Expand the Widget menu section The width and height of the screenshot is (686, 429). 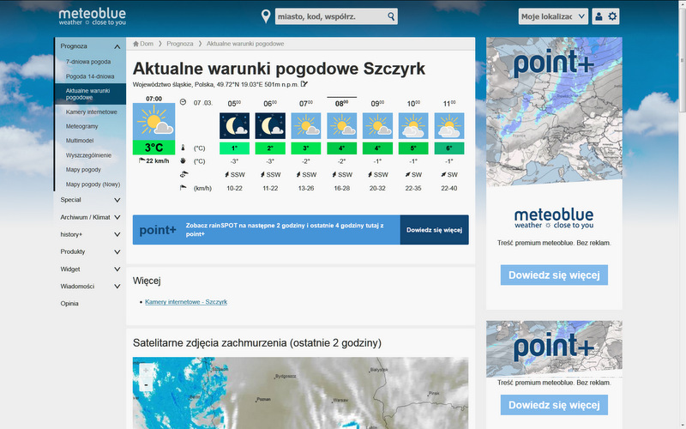[x=117, y=269]
